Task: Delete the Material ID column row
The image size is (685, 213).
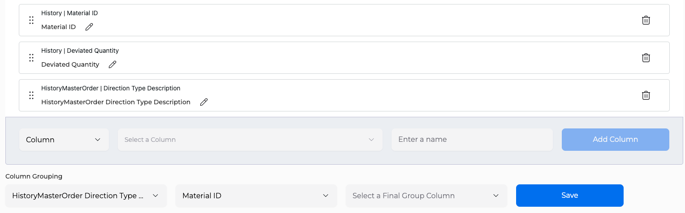Action: [646, 20]
